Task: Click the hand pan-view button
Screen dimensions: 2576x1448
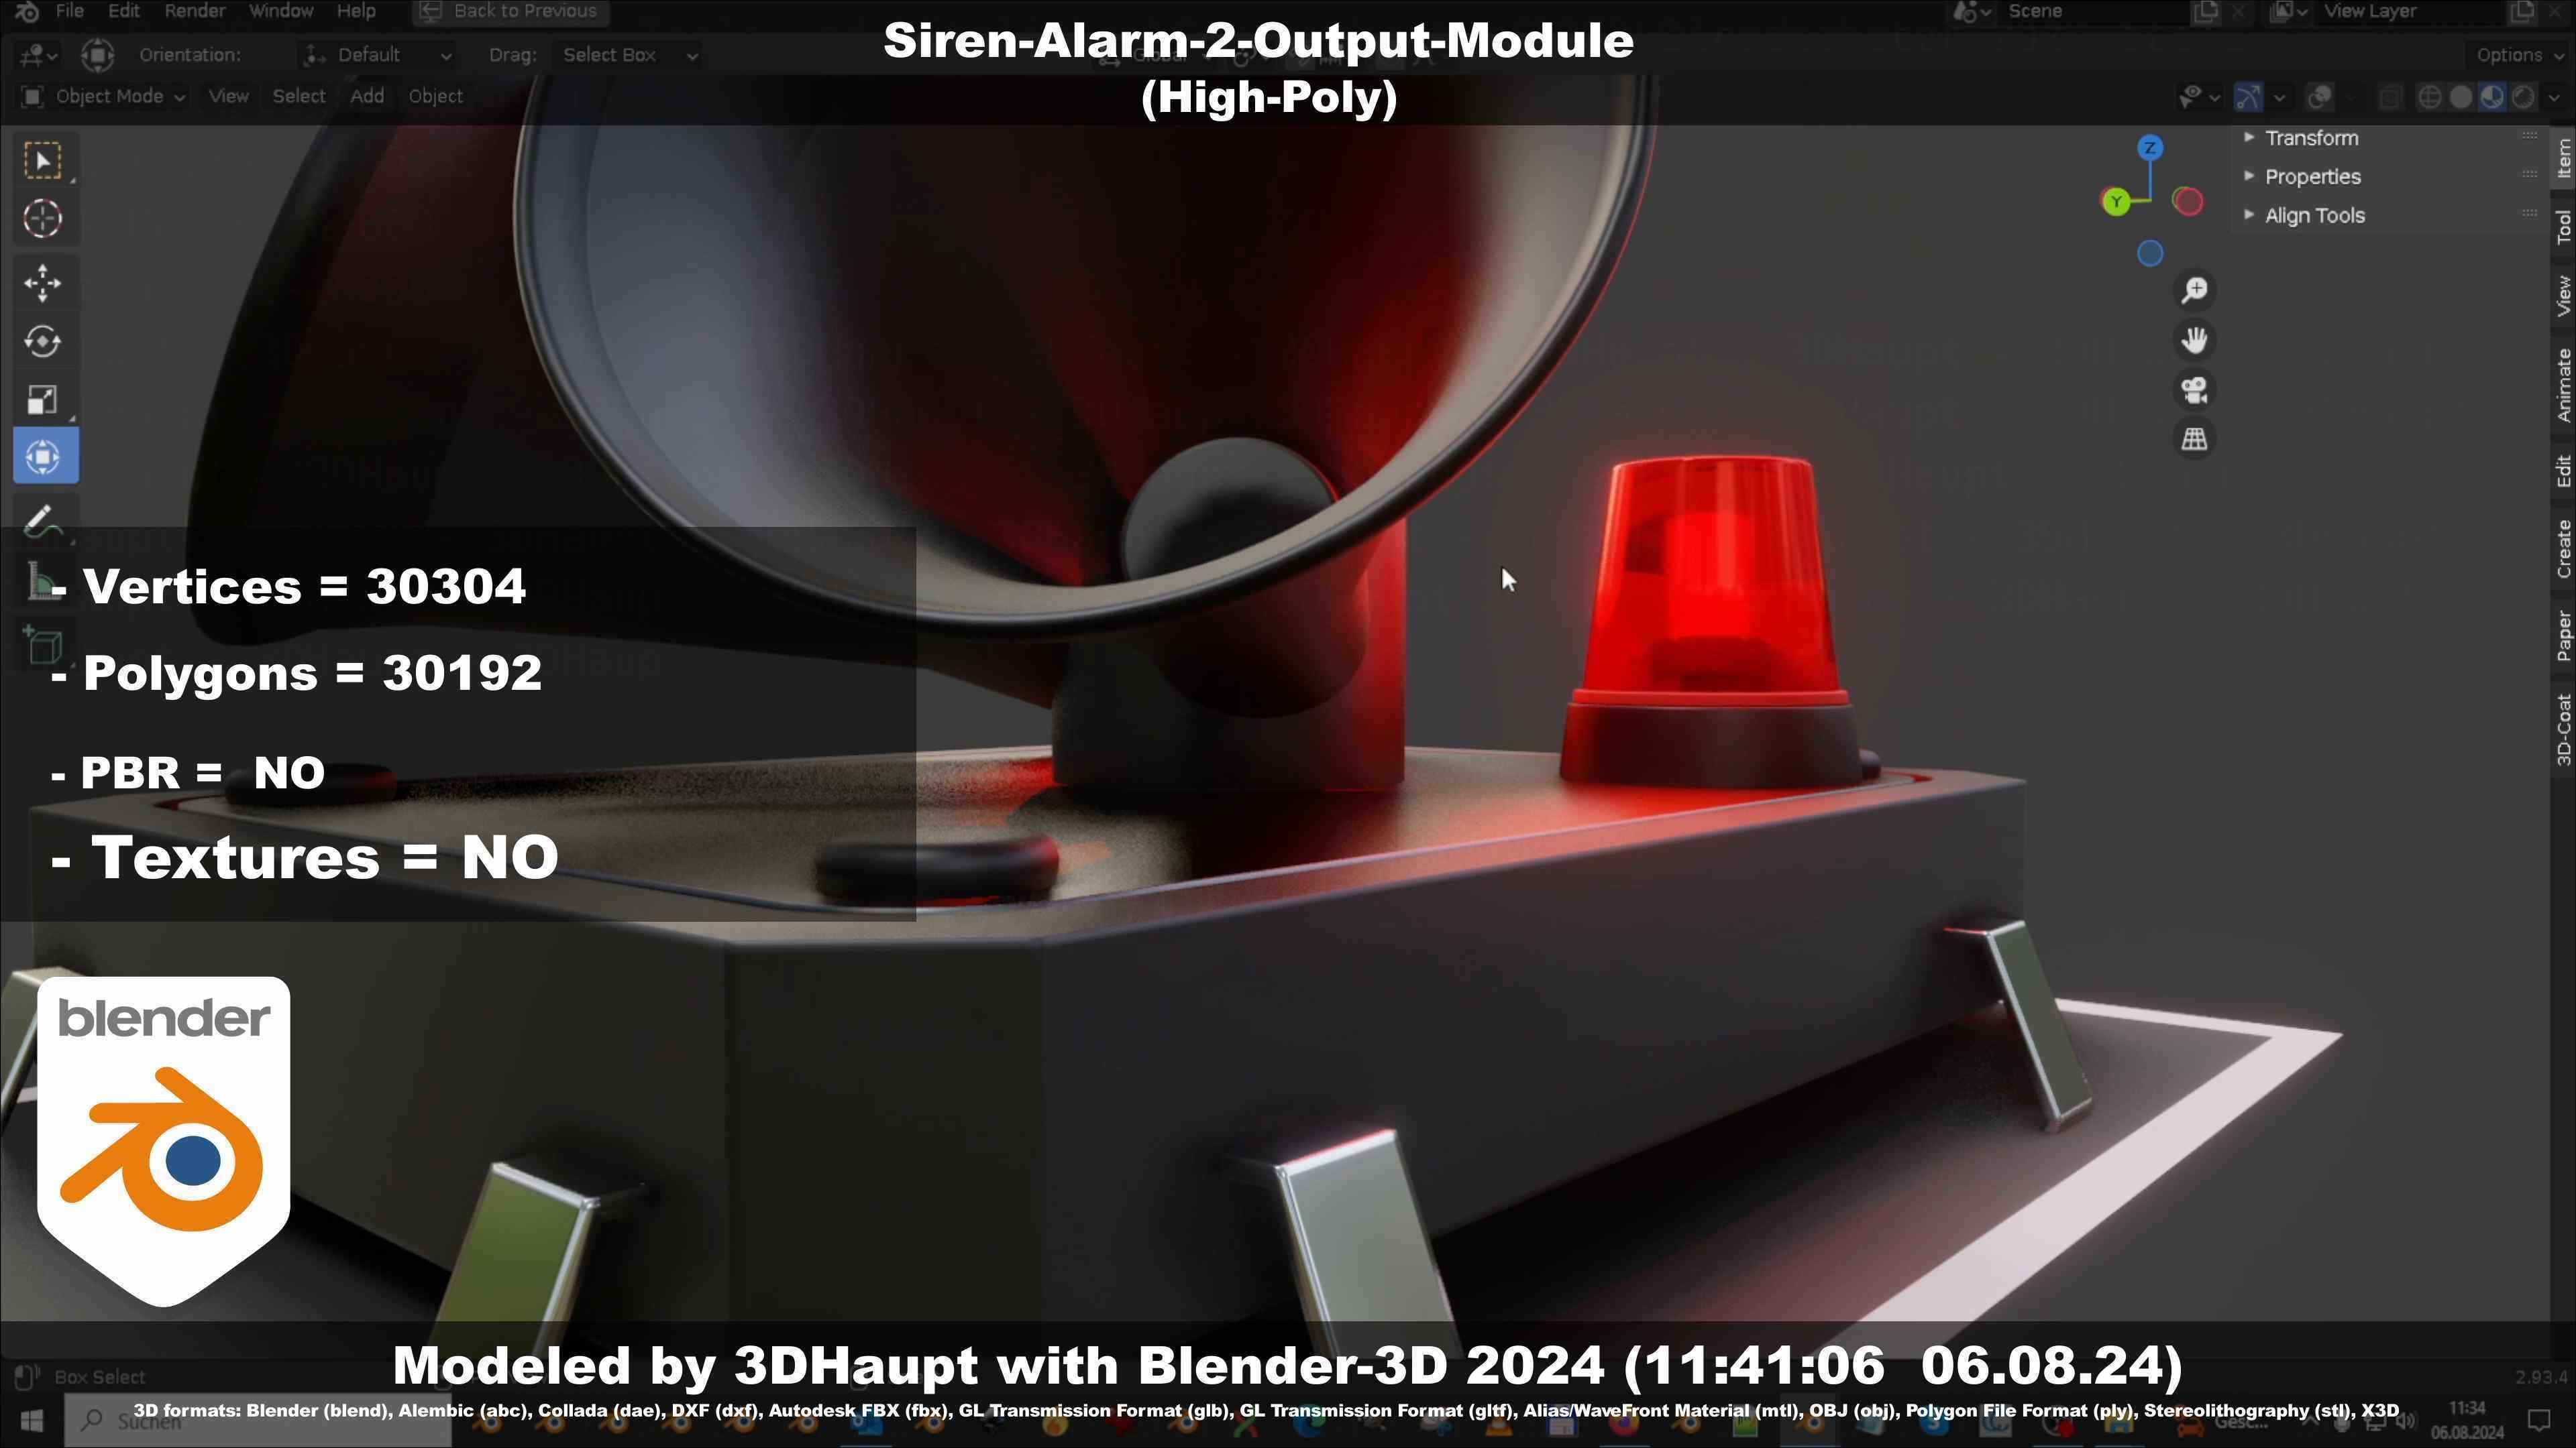Action: click(x=2195, y=341)
